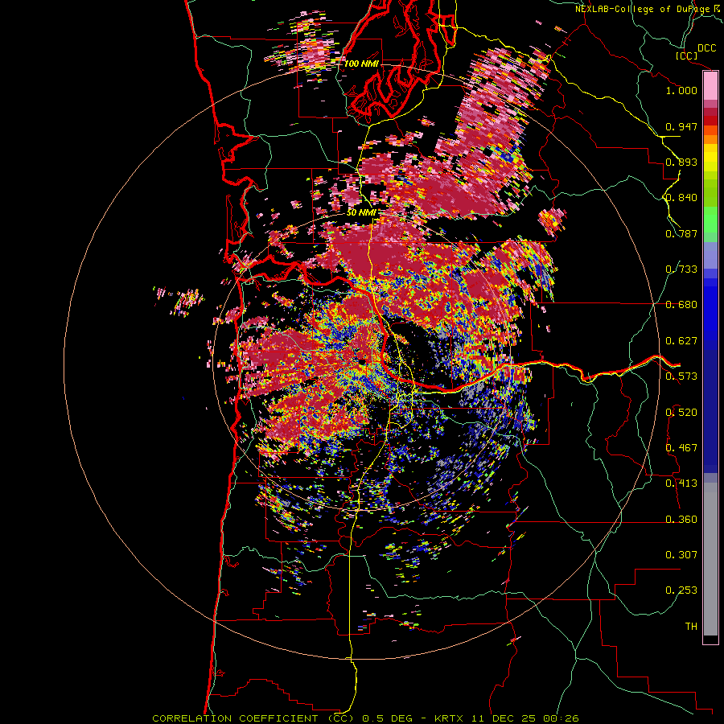Click the NEXLAB-College of DuPage header text

[x=643, y=9]
